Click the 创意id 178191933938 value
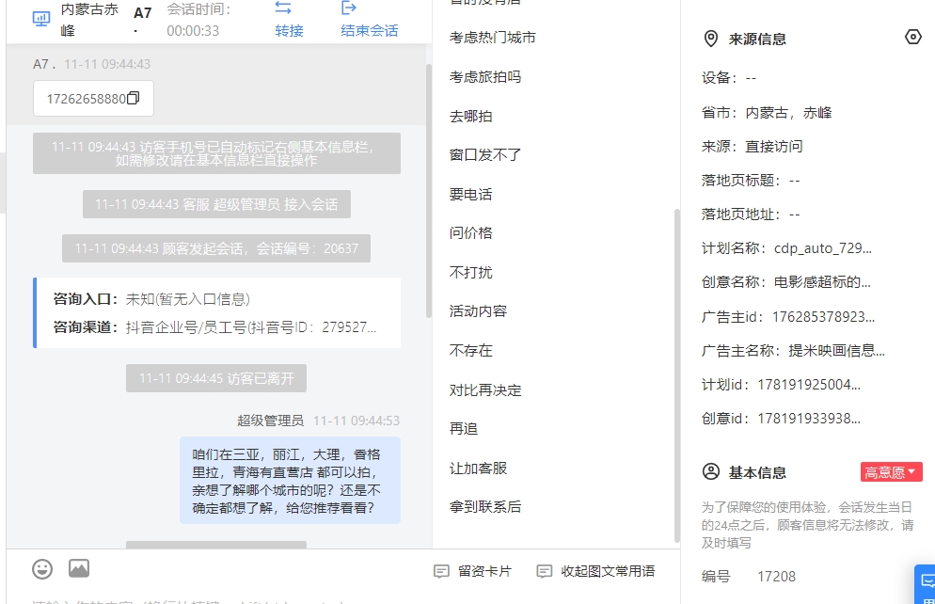The width and height of the screenshot is (935, 604). pyautogui.click(x=809, y=419)
